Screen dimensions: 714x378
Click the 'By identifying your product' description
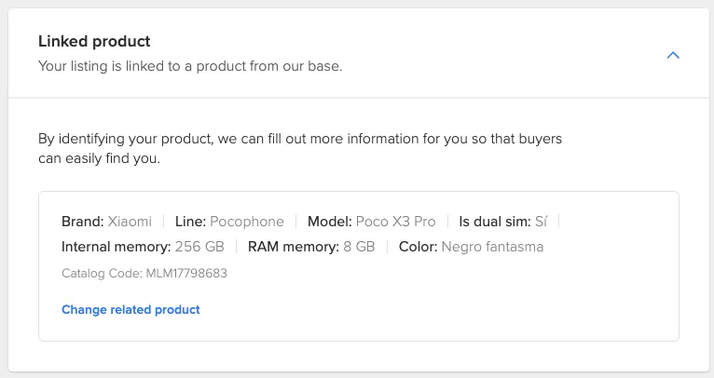click(300, 148)
